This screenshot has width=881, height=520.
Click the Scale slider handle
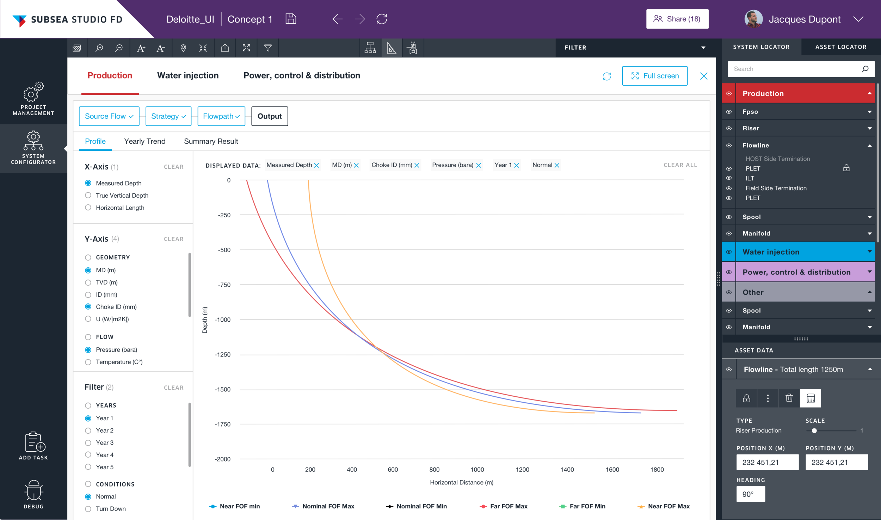click(x=814, y=431)
